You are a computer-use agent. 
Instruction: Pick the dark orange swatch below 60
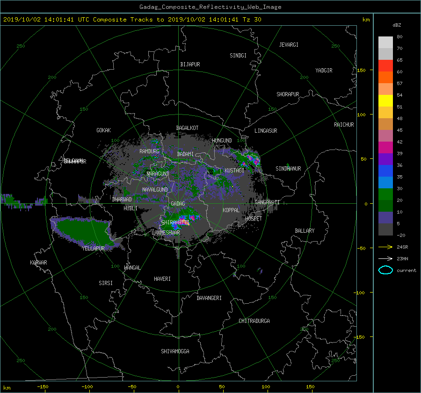(x=385, y=78)
